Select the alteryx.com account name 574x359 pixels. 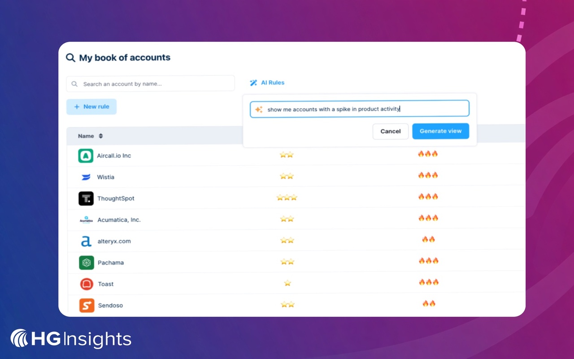[x=114, y=241]
